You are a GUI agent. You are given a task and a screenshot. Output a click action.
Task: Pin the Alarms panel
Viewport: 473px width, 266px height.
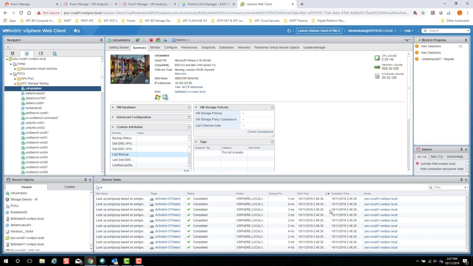click(461, 150)
